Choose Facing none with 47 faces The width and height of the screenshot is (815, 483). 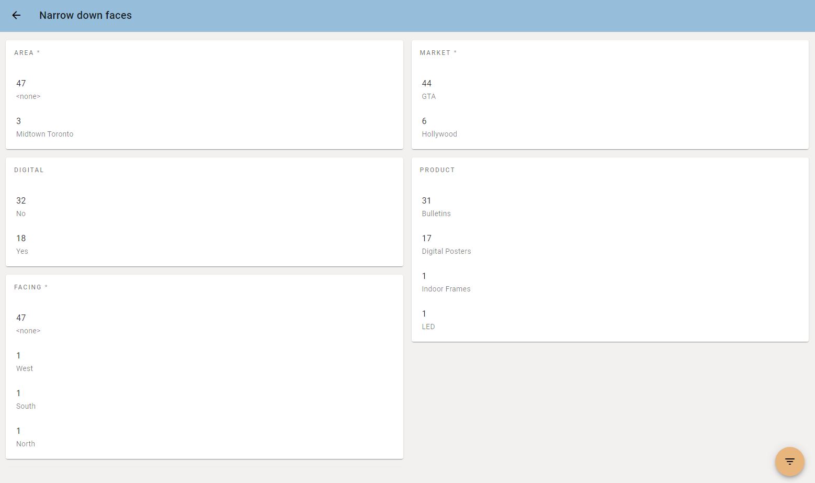204,324
